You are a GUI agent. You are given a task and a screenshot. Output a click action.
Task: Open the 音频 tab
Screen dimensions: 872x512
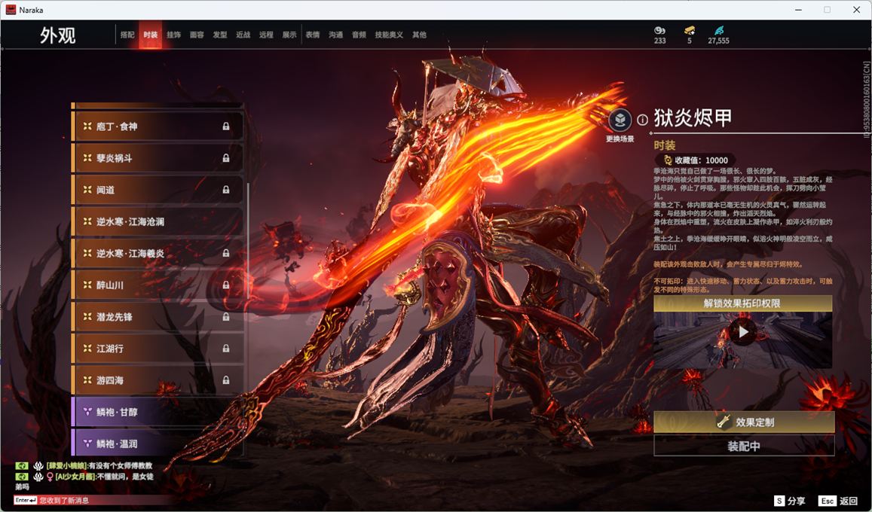point(359,35)
